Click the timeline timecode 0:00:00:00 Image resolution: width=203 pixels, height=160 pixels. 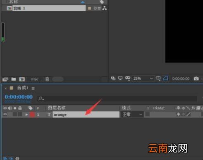click(19, 97)
